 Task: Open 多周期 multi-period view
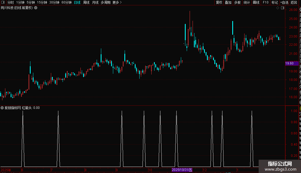(x=105, y=2)
